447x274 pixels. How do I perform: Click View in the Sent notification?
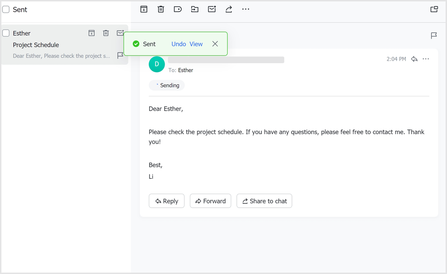pos(196,44)
